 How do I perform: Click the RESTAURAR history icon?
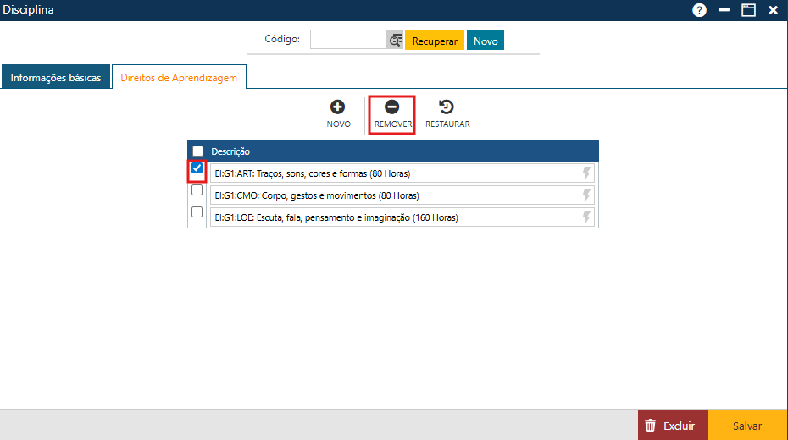(x=447, y=107)
